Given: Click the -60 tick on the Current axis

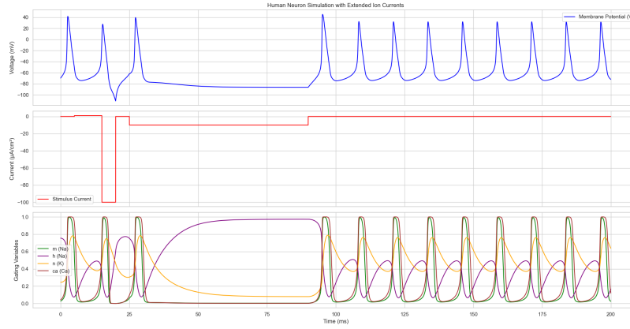Looking at the screenshot, I should (x=24, y=169).
